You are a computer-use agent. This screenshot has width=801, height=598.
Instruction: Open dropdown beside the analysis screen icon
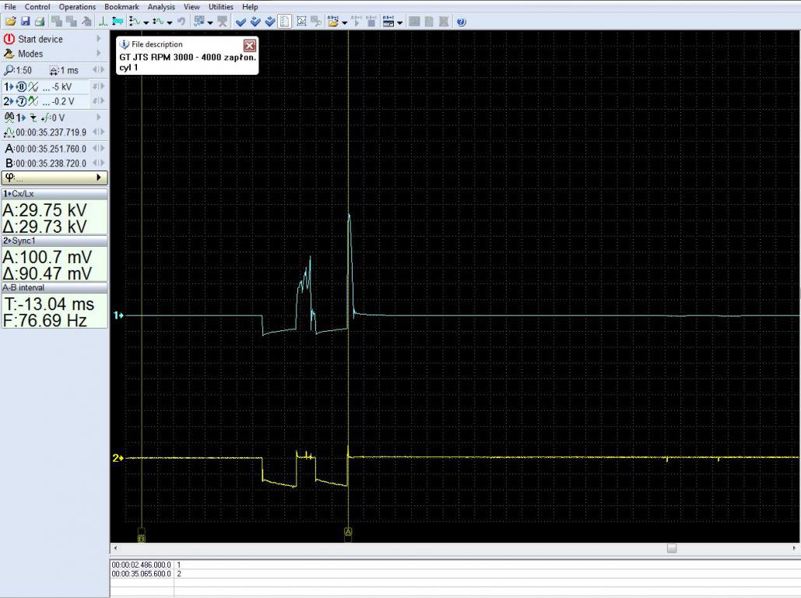point(210,23)
